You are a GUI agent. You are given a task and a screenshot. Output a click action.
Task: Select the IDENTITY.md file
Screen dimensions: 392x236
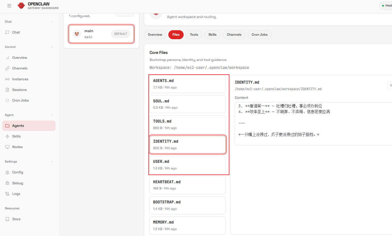(x=188, y=145)
